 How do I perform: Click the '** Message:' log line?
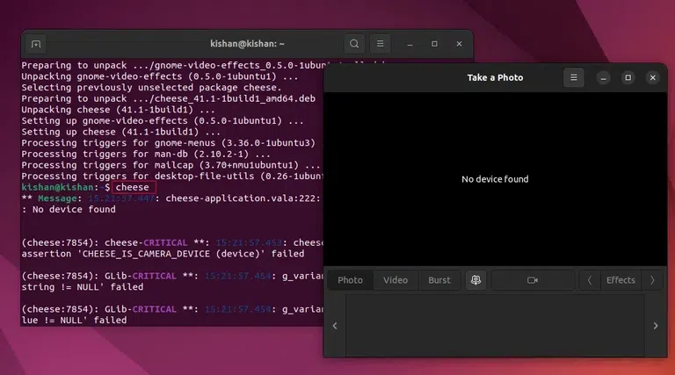coord(172,198)
